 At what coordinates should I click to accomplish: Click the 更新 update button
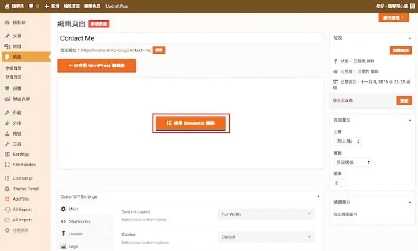coord(404,100)
